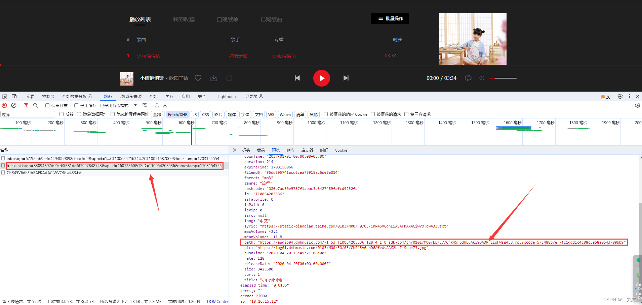Click the song title 小雨悄悄话 in the playlist row
This screenshot has height=305, width=642.
149,56
